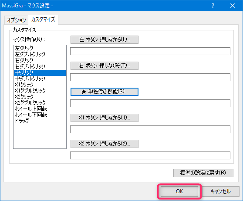Select ホイール上回転 in the list
This screenshot has height=201, width=243.
click(x=40, y=109)
